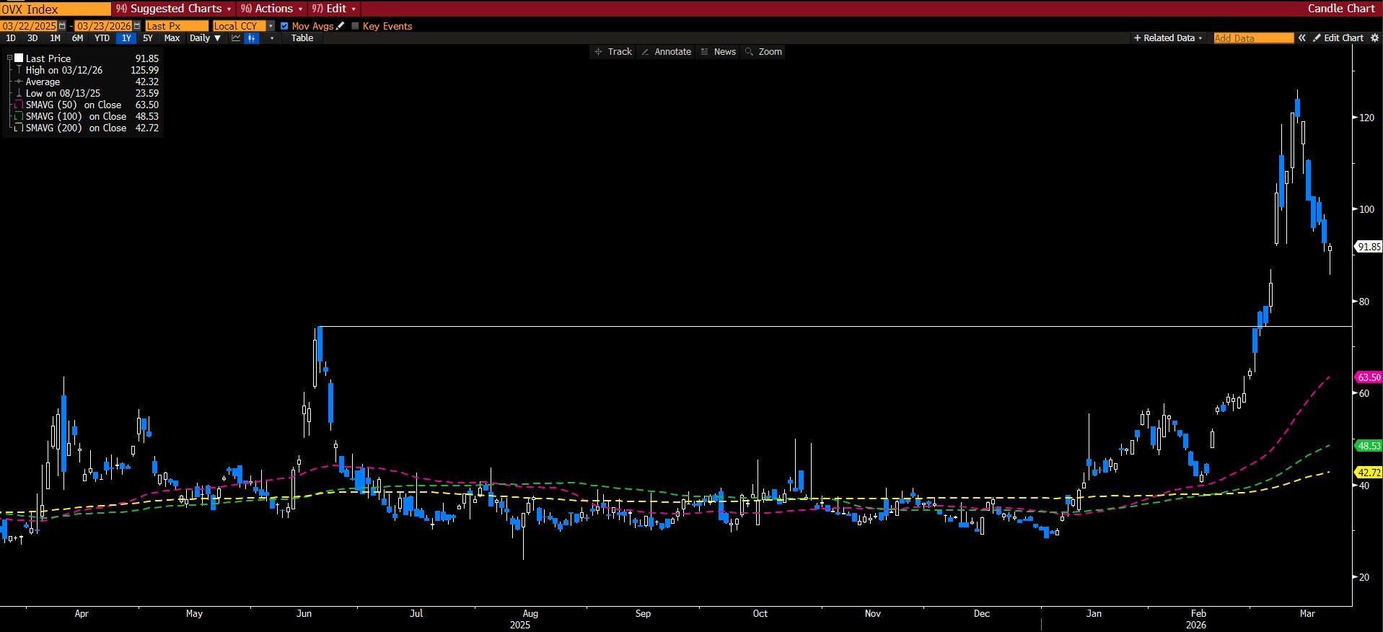The width and height of the screenshot is (1383, 632).
Task: Click the pencil icon beside Mov Avgs
Action: click(x=341, y=26)
